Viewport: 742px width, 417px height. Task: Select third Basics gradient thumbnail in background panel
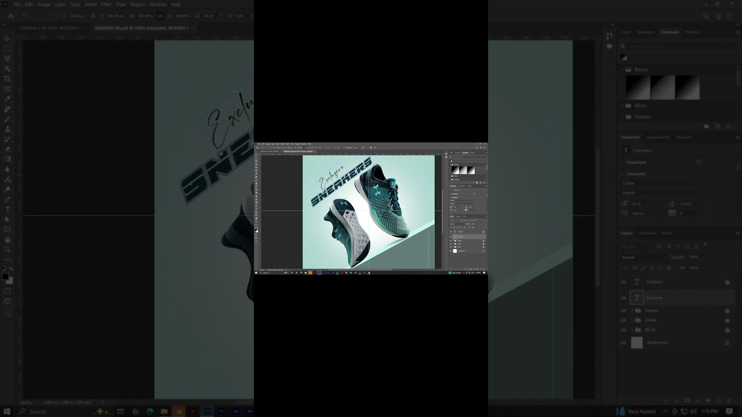click(688, 88)
